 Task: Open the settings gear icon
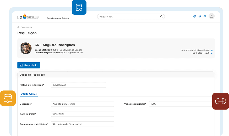click(205, 16)
